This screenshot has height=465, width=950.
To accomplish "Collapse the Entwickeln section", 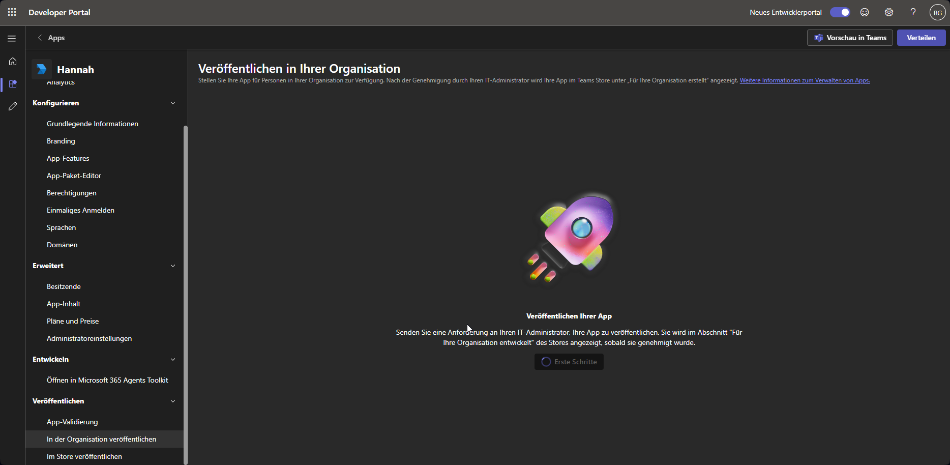I will [x=173, y=359].
